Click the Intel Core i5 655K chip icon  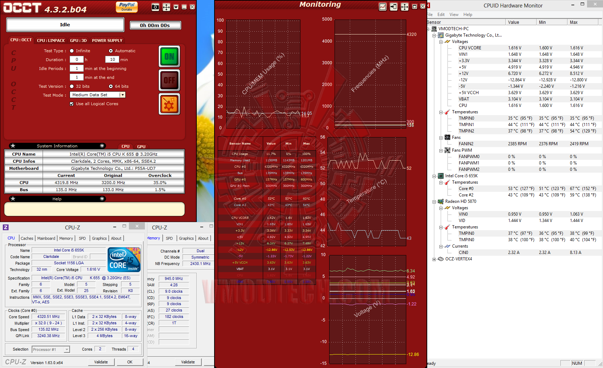coord(441,176)
